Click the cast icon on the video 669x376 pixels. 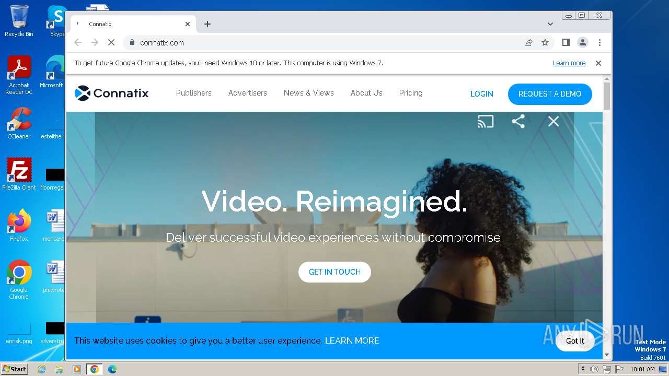486,122
